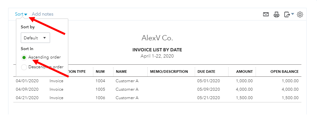Click Invoice type in 04/01/2020 row

56,81
